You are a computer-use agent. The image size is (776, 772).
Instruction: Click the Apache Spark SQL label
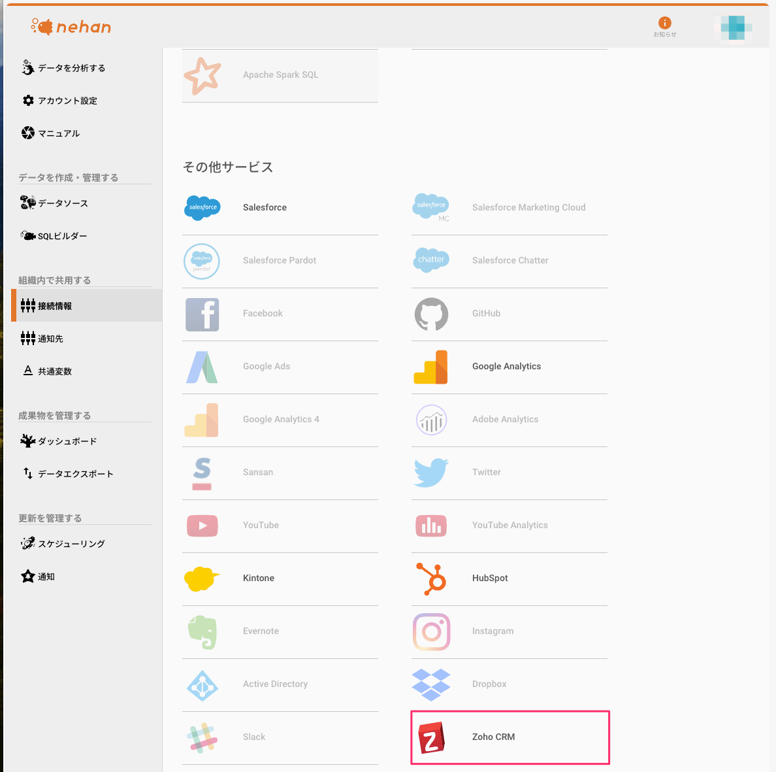click(x=281, y=75)
